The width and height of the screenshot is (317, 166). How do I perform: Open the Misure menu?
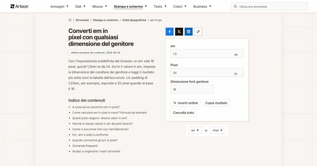tap(100, 7)
